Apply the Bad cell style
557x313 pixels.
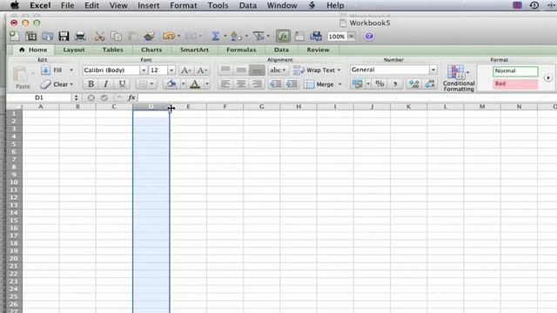click(x=515, y=84)
